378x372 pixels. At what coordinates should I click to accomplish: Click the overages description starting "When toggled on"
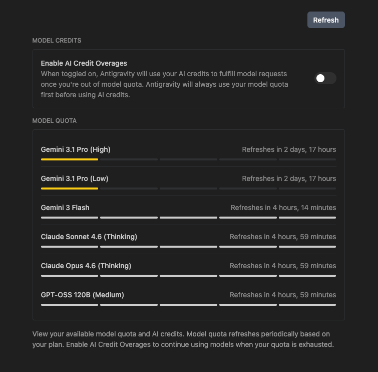164,84
